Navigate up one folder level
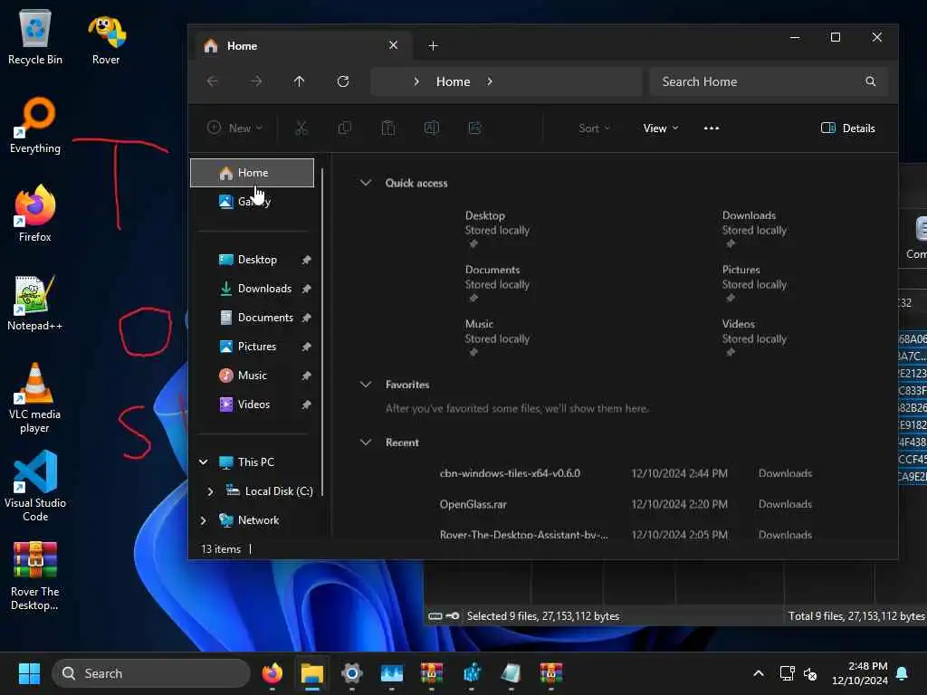The height and width of the screenshot is (695, 927). [x=299, y=81]
